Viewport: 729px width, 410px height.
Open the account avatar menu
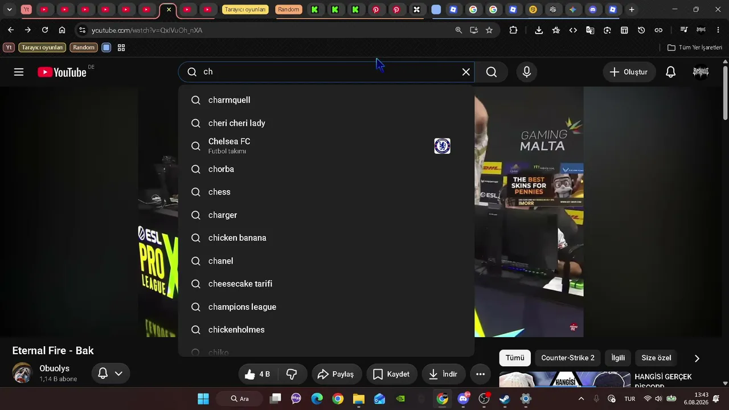click(701, 72)
